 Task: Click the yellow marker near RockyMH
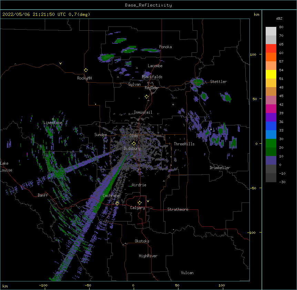click(x=86, y=70)
